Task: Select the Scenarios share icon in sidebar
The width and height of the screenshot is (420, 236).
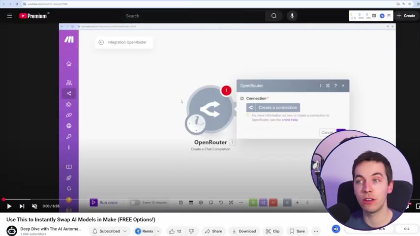Action: (69, 93)
